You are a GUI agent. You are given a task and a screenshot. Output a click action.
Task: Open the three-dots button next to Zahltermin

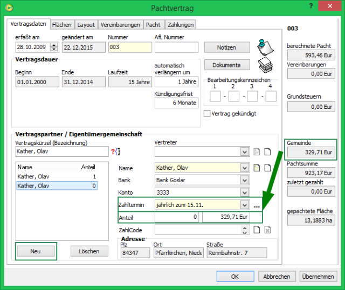(x=257, y=205)
